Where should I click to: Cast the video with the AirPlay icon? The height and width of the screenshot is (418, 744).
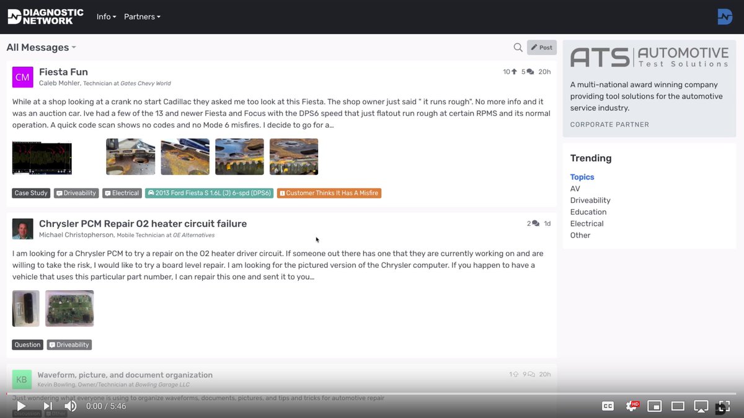point(701,406)
